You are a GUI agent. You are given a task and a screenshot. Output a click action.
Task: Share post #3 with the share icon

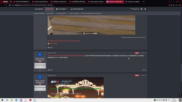click(x=141, y=53)
